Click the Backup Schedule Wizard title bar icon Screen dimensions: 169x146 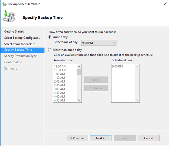[x=4, y=4]
